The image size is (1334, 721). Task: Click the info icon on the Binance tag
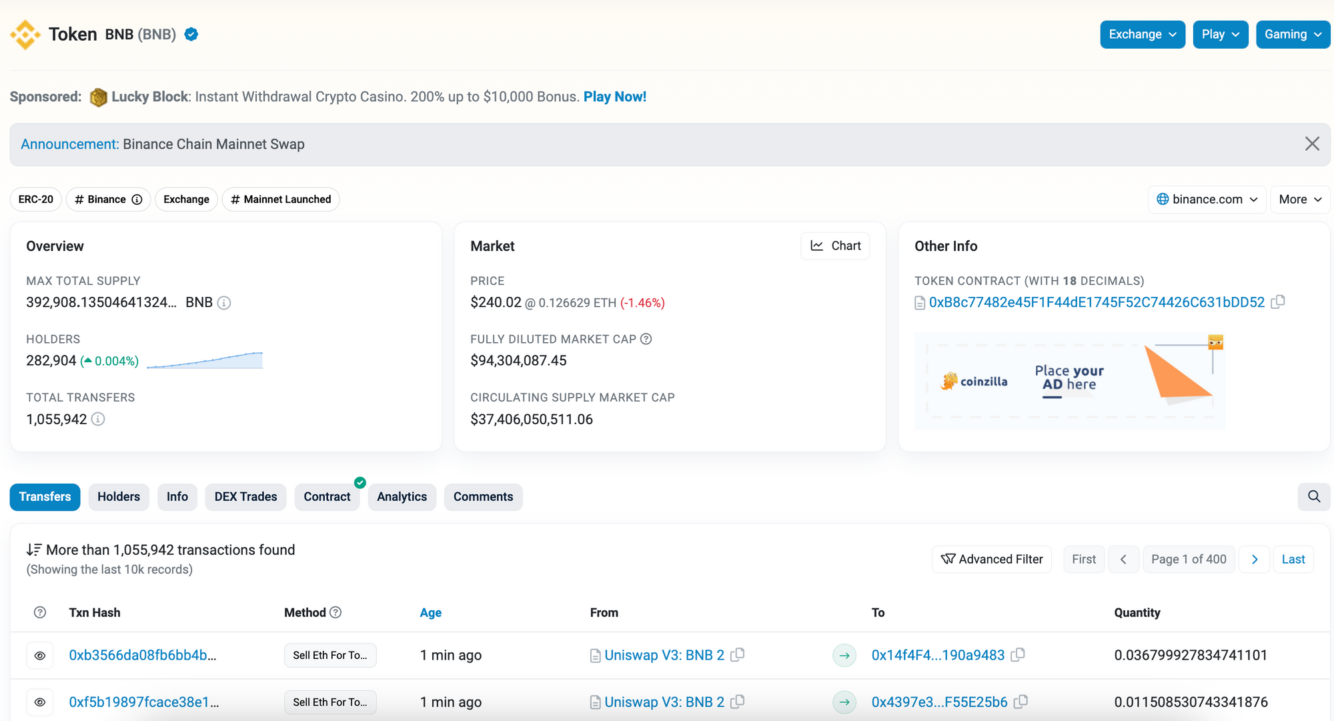pyautogui.click(x=137, y=199)
